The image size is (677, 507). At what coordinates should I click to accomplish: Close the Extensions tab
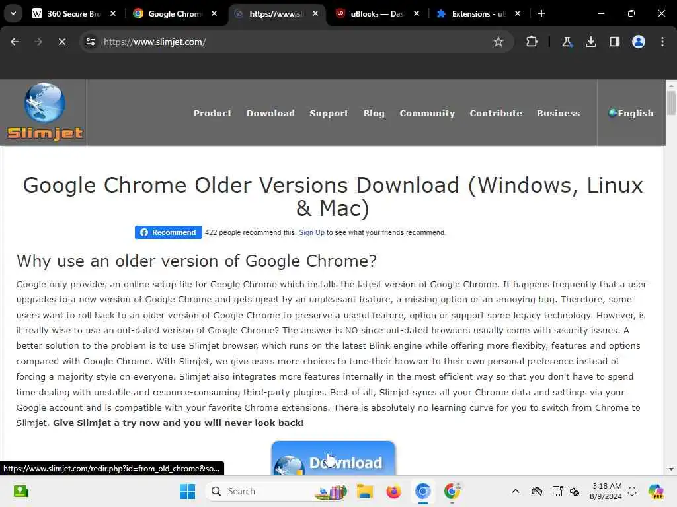tap(517, 13)
